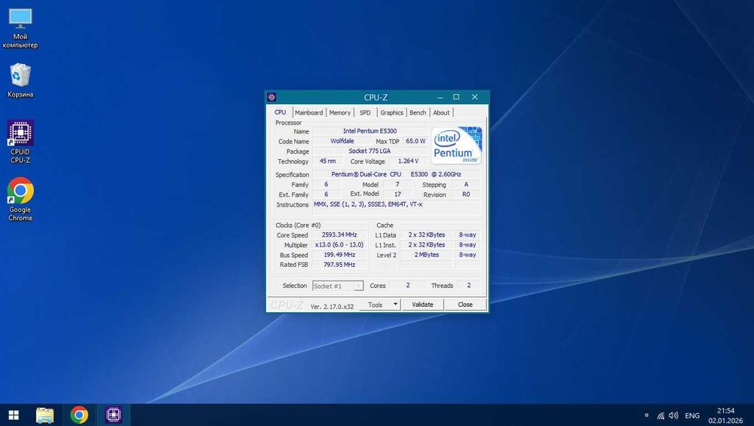The height and width of the screenshot is (426, 754).
Task: Click the Cores count value
Action: 408,286
